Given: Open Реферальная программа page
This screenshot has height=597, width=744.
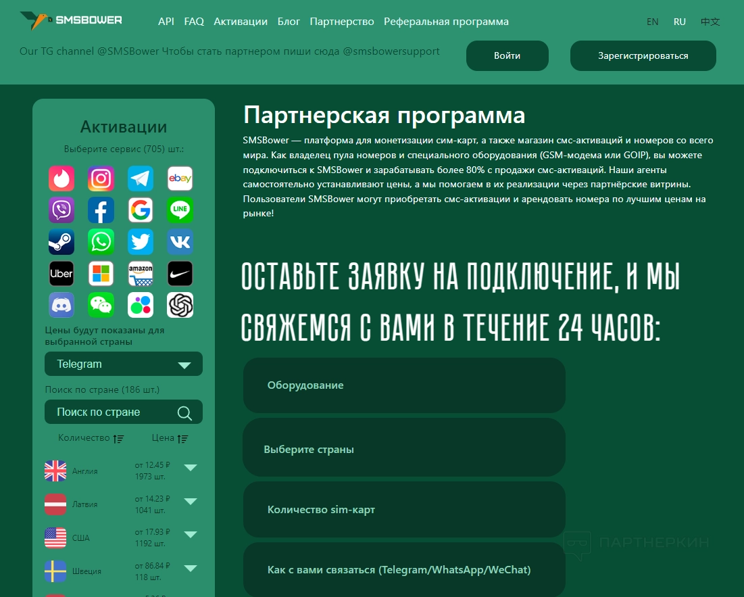Looking at the screenshot, I should [x=446, y=22].
